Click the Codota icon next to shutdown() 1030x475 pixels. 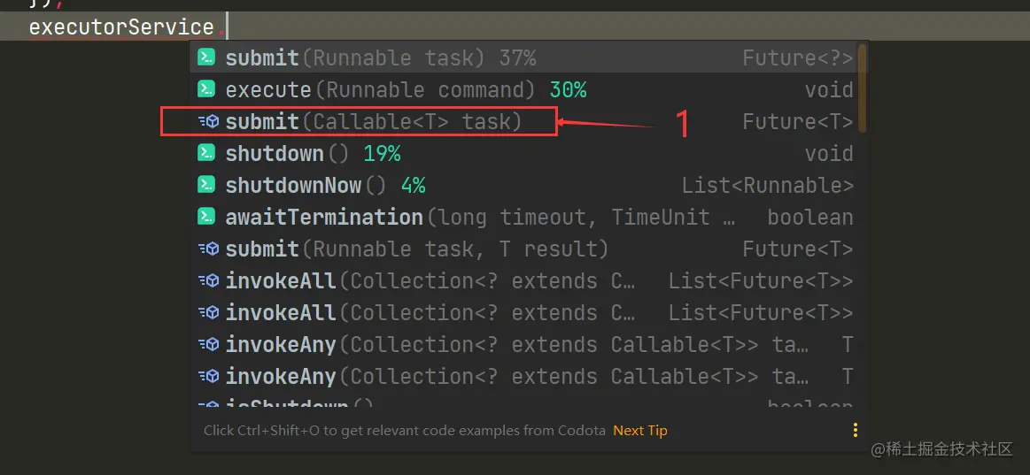pos(206,153)
